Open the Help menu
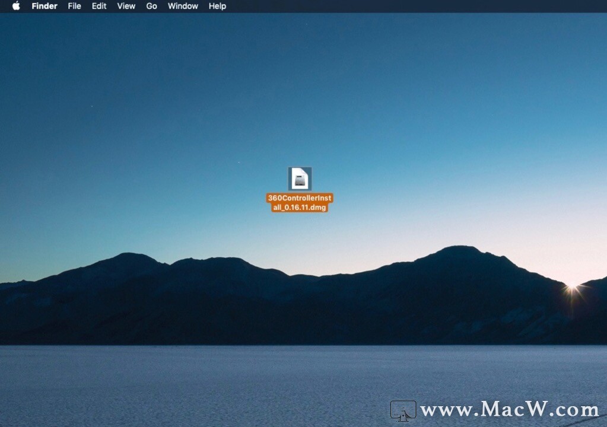 [217, 6]
